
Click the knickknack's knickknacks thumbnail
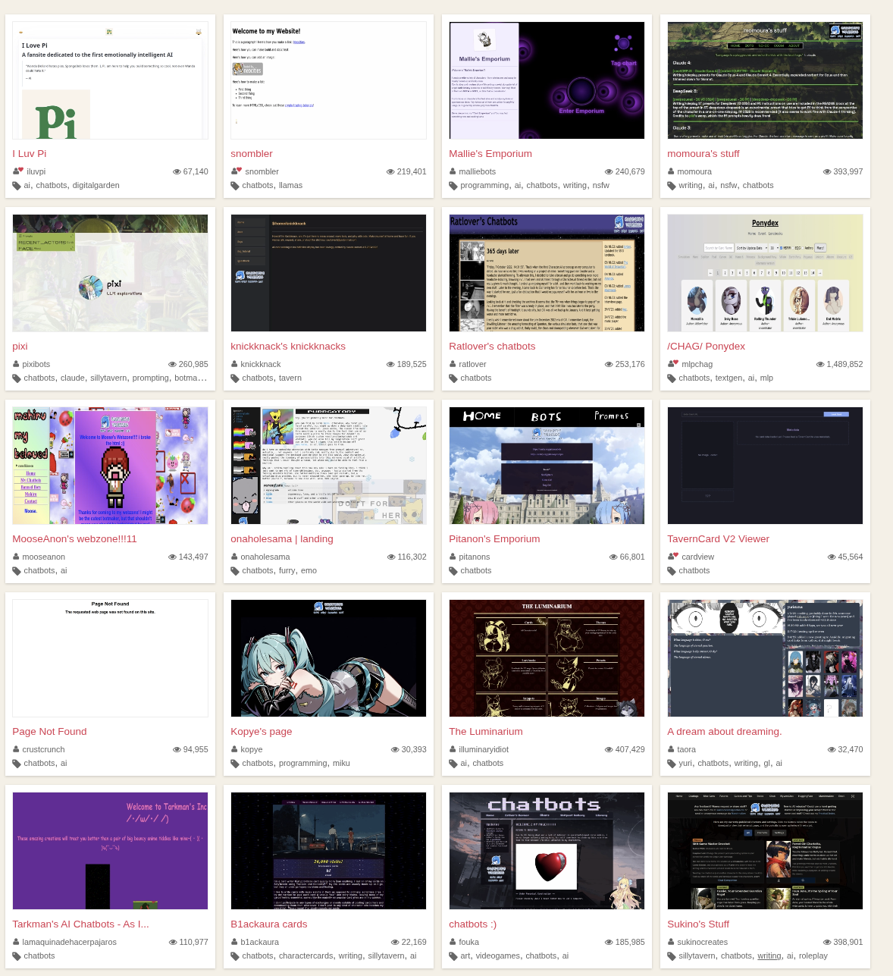tap(328, 273)
